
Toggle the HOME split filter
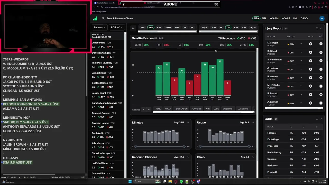click(158, 109)
